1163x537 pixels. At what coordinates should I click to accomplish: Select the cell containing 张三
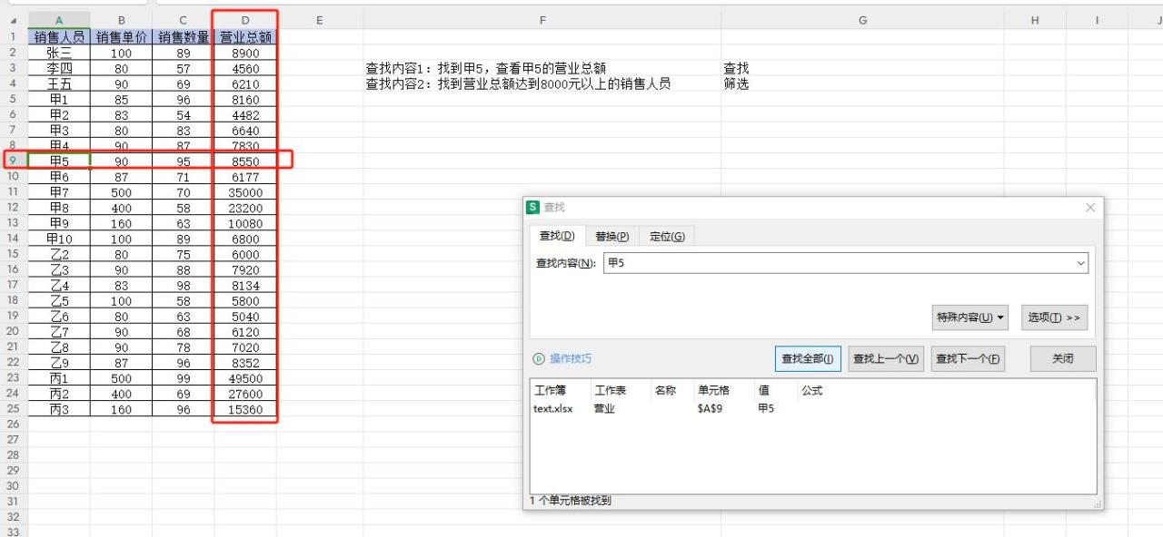(x=59, y=53)
